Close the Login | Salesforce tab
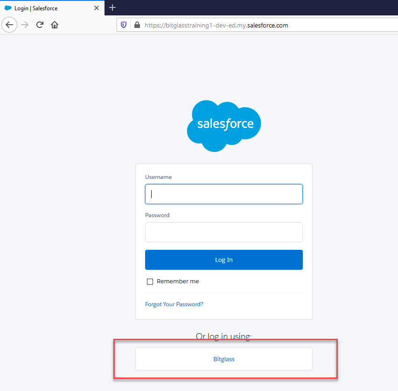The height and width of the screenshot is (391, 398). [x=97, y=8]
